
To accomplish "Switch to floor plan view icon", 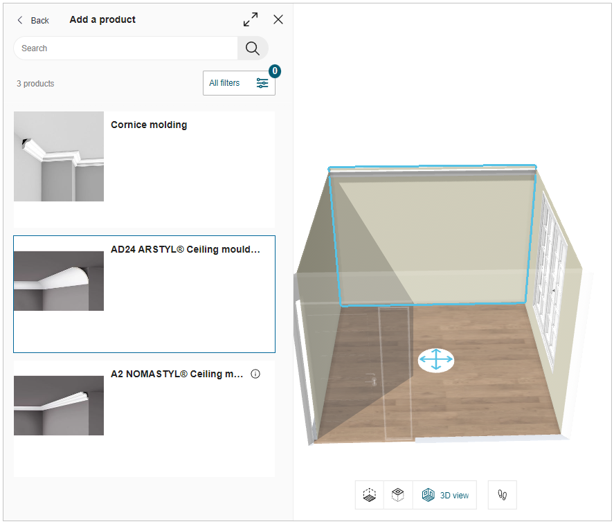I will [x=370, y=495].
